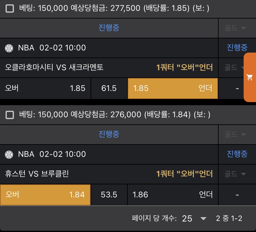
Task: Select the highlighted 오버 1.84 odds cell
Action: coord(45,195)
